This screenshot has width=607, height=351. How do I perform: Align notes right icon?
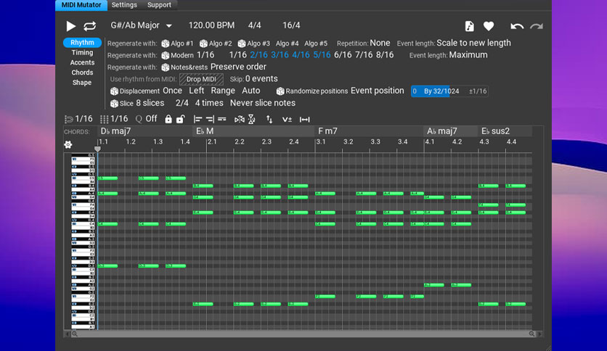coord(210,120)
